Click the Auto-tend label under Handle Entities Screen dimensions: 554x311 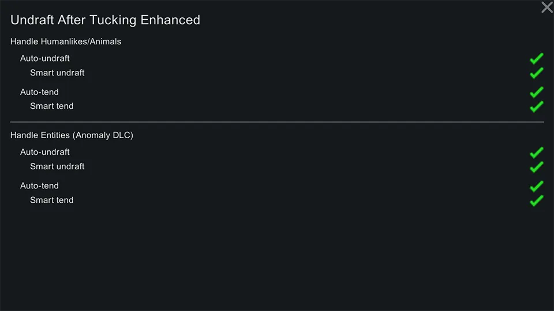pos(39,185)
